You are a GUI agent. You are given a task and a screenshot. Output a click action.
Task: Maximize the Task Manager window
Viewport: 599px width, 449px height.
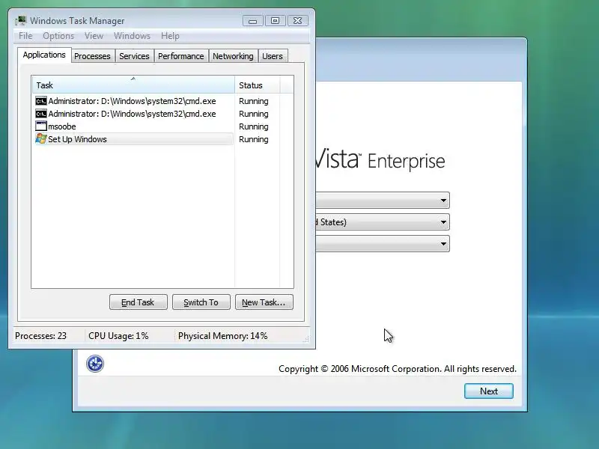[x=275, y=21]
